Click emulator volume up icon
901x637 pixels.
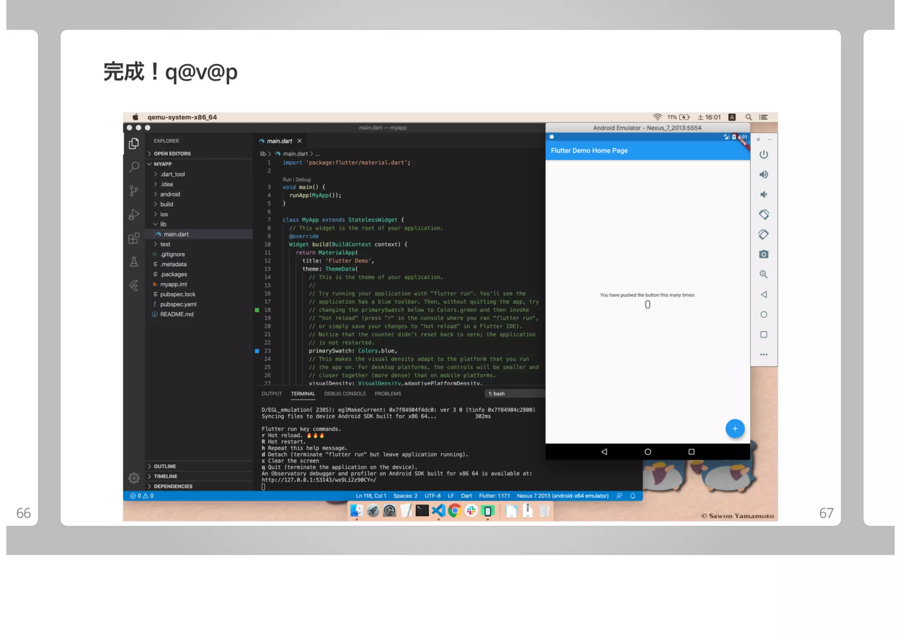pyautogui.click(x=764, y=175)
